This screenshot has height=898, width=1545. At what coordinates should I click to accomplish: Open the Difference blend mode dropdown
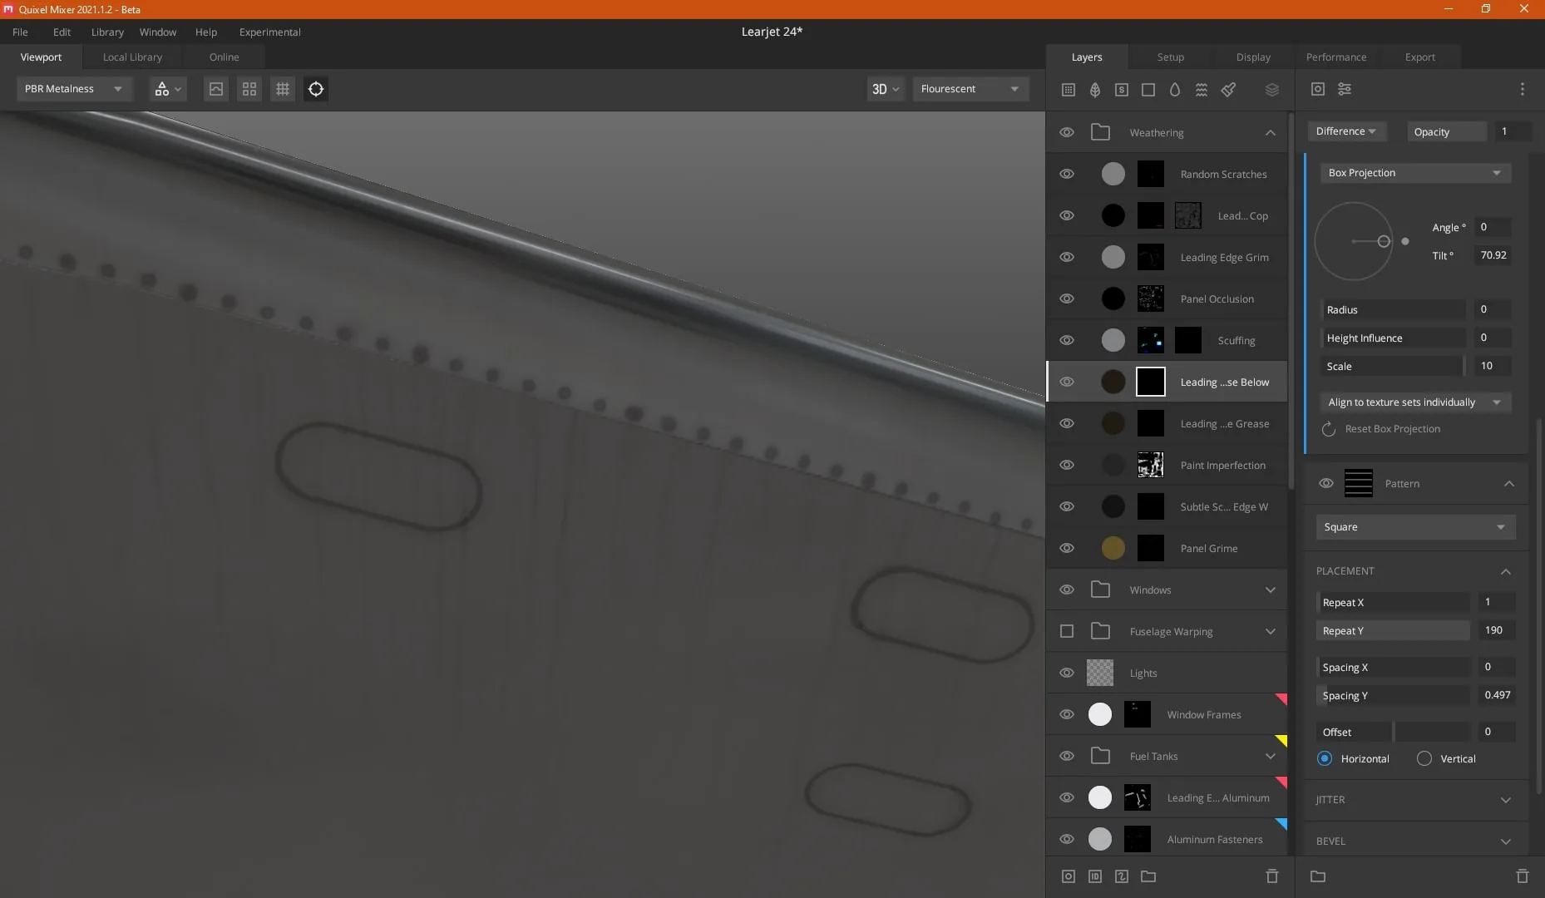(1345, 131)
